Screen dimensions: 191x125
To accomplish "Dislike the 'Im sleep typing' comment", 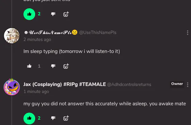I will [x=53, y=66].
